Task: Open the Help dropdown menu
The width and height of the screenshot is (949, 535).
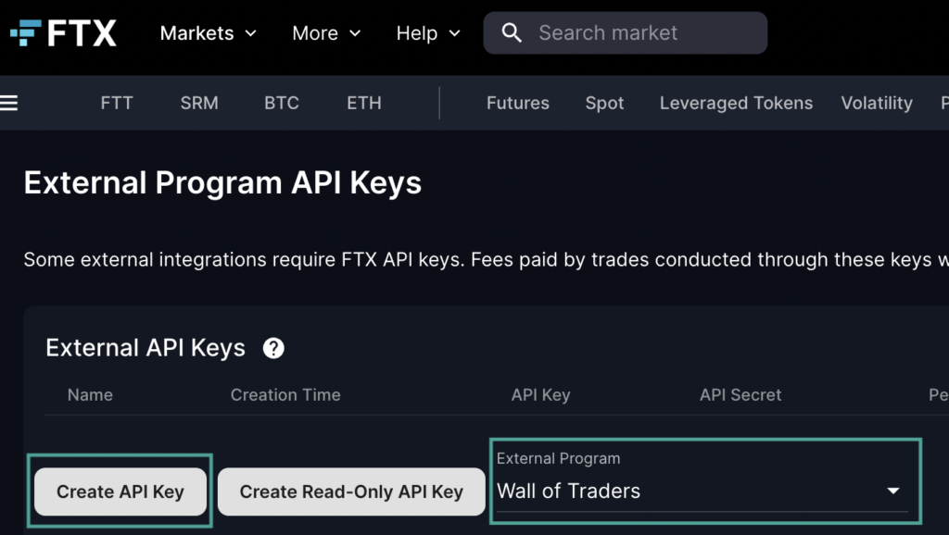Action: coord(427,33)
